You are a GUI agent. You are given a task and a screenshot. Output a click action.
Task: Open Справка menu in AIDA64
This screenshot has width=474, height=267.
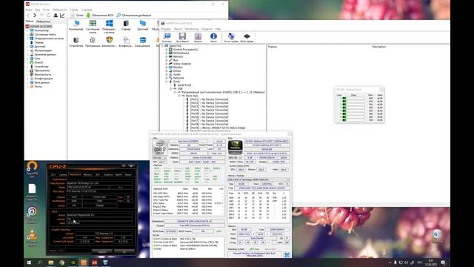tap(87, 10)
